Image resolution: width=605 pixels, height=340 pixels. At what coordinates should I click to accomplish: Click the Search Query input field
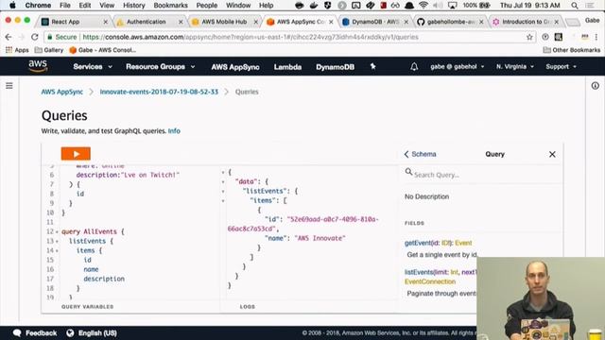pos(482,175)
